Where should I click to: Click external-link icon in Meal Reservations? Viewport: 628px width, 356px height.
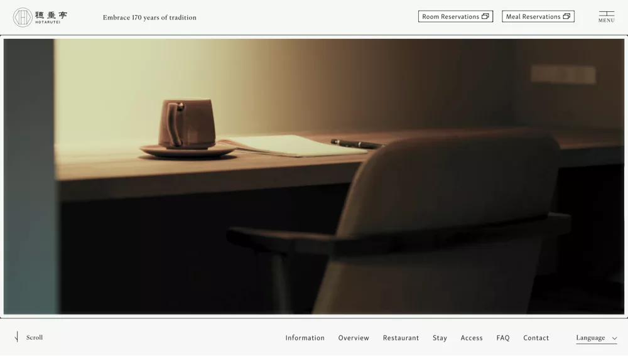[566, 16]
